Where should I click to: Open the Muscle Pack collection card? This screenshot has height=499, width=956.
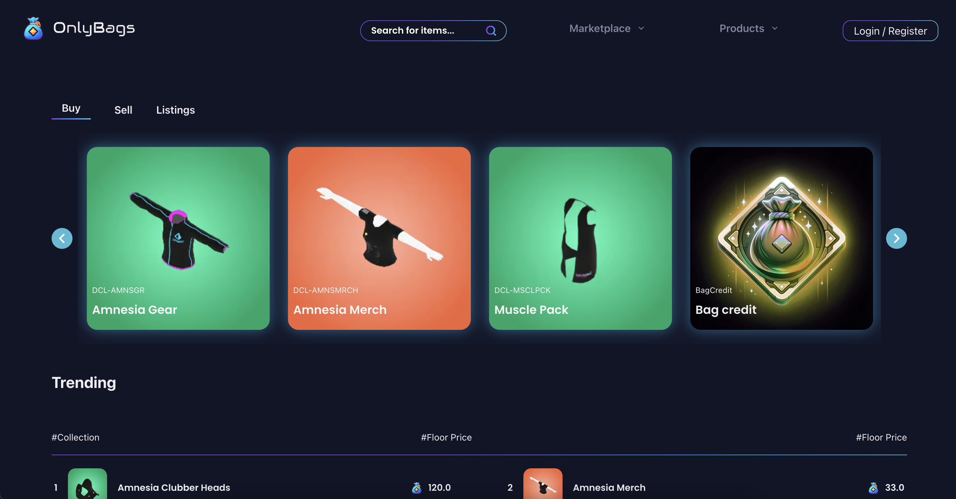[x=581, y=238]
